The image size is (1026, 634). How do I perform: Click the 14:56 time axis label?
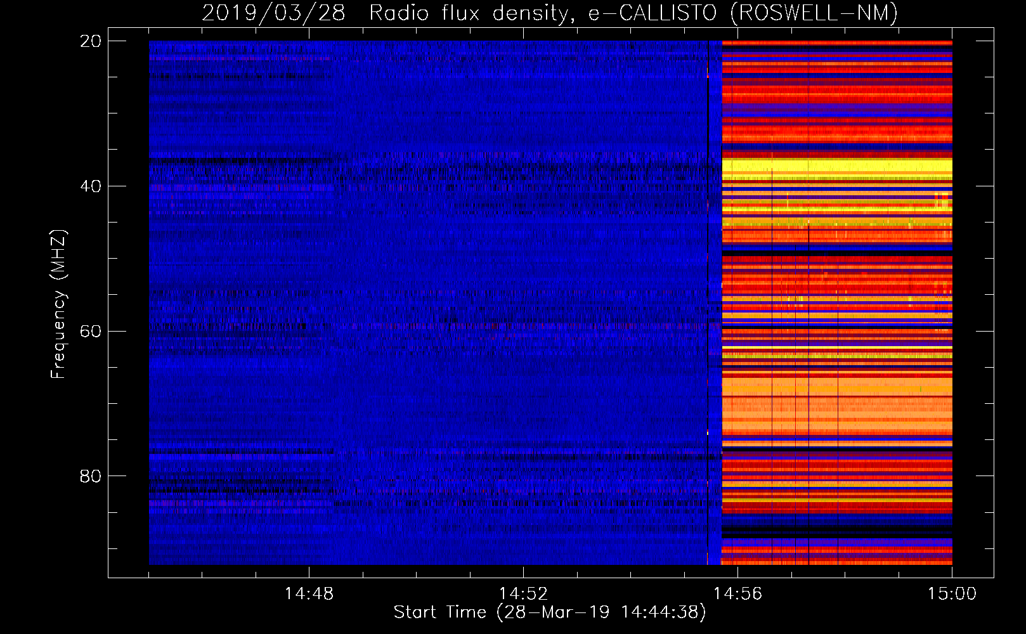[x=737, y=594]
